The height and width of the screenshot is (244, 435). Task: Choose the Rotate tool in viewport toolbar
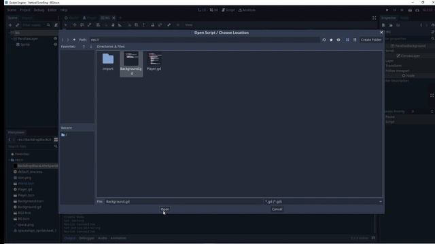pos(82,25)
